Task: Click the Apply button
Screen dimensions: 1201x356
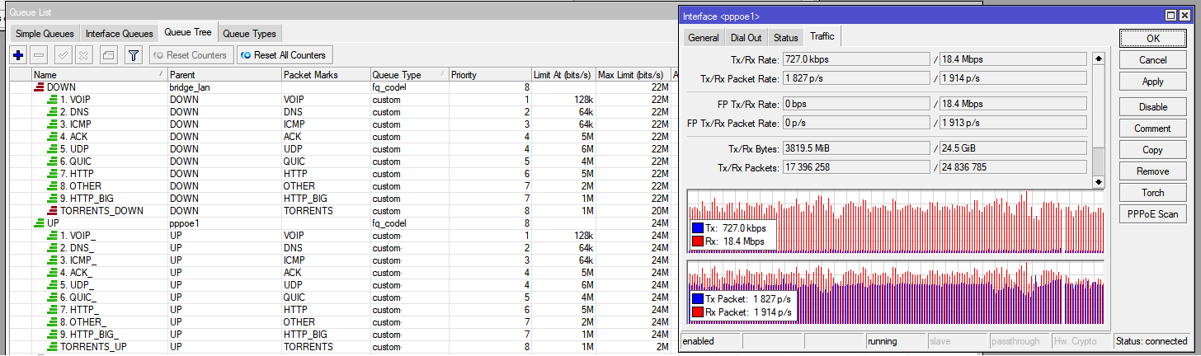Action: [1153, 82]
